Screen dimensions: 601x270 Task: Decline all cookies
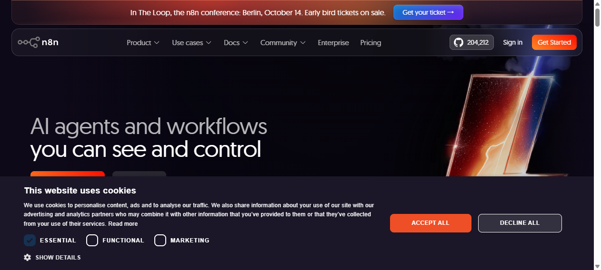pos(520,223)
